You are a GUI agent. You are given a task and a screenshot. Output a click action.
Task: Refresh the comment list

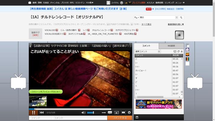178,51
